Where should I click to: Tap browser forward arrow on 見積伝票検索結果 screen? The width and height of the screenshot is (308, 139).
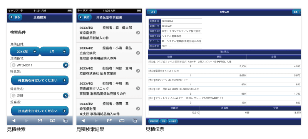coord(96,120)
